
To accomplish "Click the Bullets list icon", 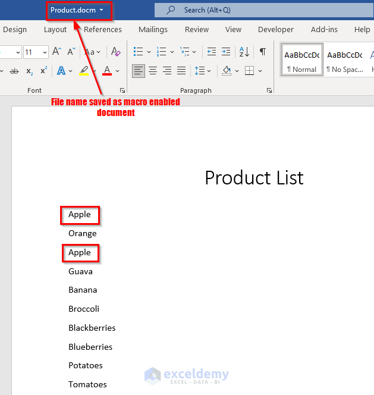I will point(138,52).
